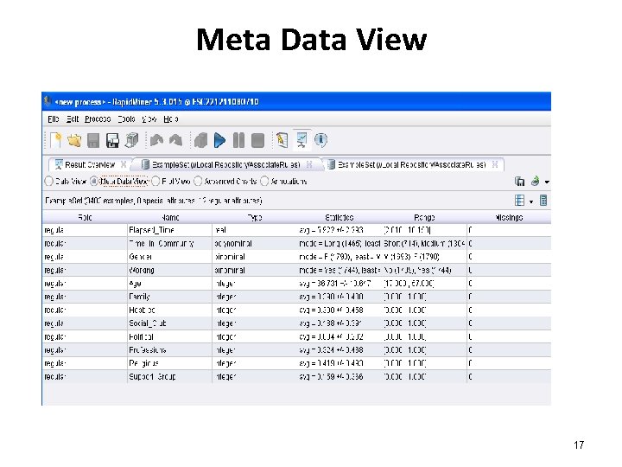622x467 pixels.
Task: Click the New process toolbar icon
Action: [x=56, y=140]
